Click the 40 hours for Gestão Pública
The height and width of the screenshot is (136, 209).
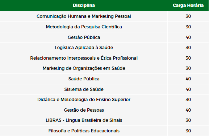point(188,37)
